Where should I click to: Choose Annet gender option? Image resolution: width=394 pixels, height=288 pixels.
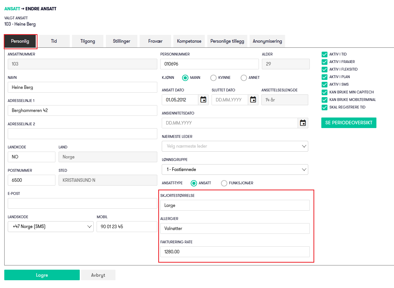[x=244, y=78]
